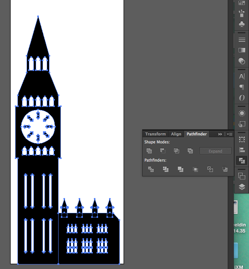249x269 pixels.
Task: Switch to the Align tab
Action: 176,134
